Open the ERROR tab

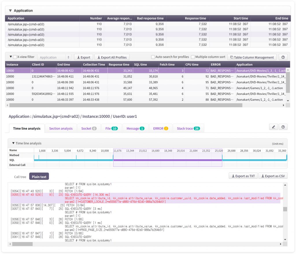[x=161, y=128]
